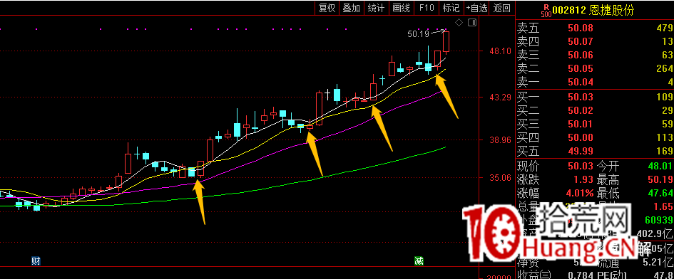The image size is (674, 279).
Task: Click the stock name 恩捷股份
Action: pyautogui.click(x=612, y=10)
